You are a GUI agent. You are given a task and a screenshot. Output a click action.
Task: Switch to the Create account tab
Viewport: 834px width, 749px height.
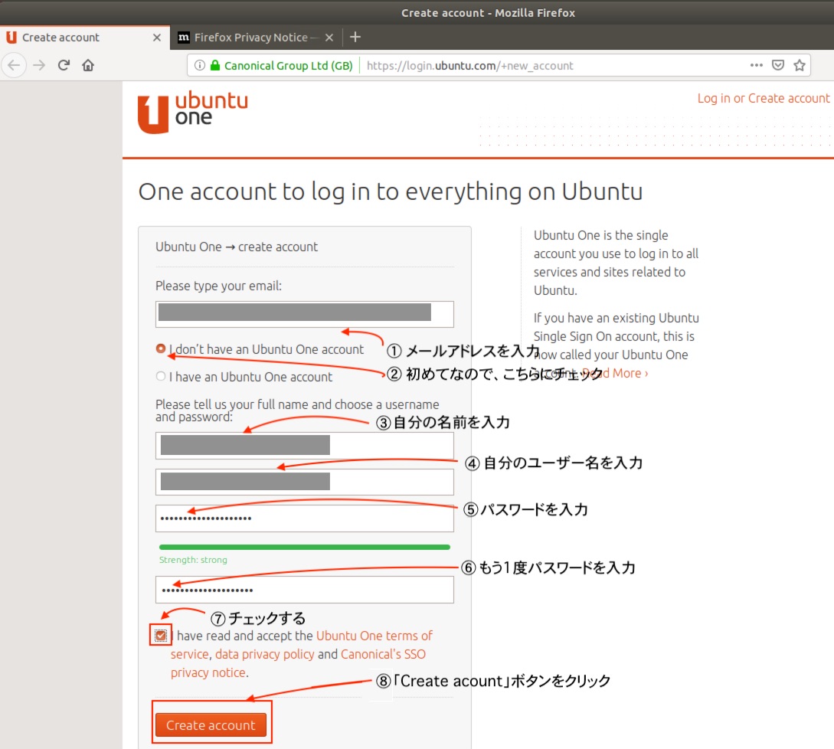point(85,38)
